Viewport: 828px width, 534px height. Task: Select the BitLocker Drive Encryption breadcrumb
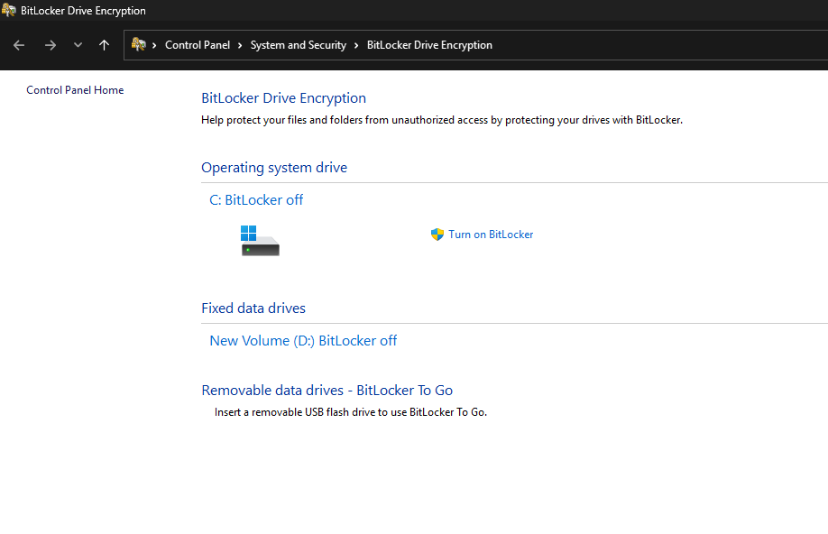coord(429,44)
